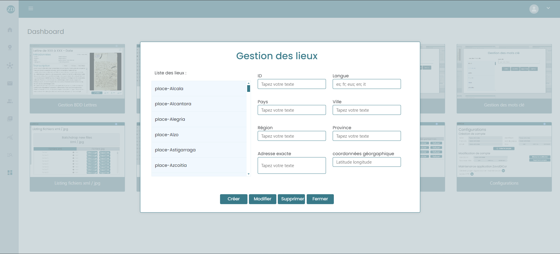Expand the user account dropdown chevron

point(548,8)
